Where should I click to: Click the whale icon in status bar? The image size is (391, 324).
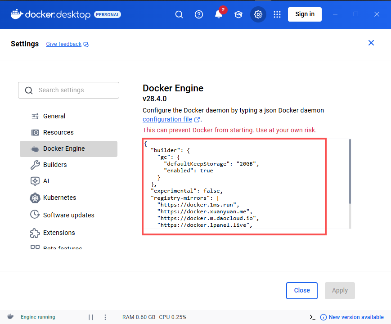(x=10, y=316)
